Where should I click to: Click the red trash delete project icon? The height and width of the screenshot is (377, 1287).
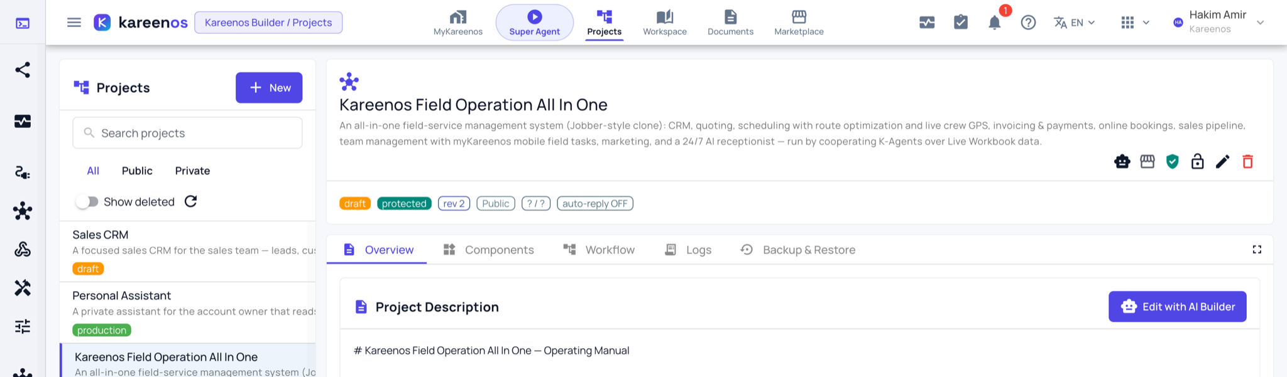tap(1248, 162)
